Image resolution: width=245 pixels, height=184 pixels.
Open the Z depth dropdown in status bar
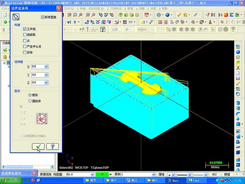tap(92, 174)
